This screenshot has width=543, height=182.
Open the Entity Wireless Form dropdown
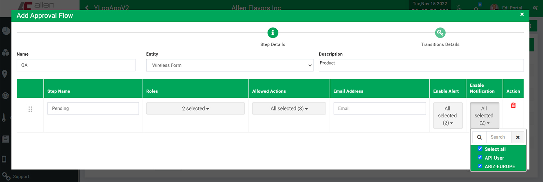point(230,65)
